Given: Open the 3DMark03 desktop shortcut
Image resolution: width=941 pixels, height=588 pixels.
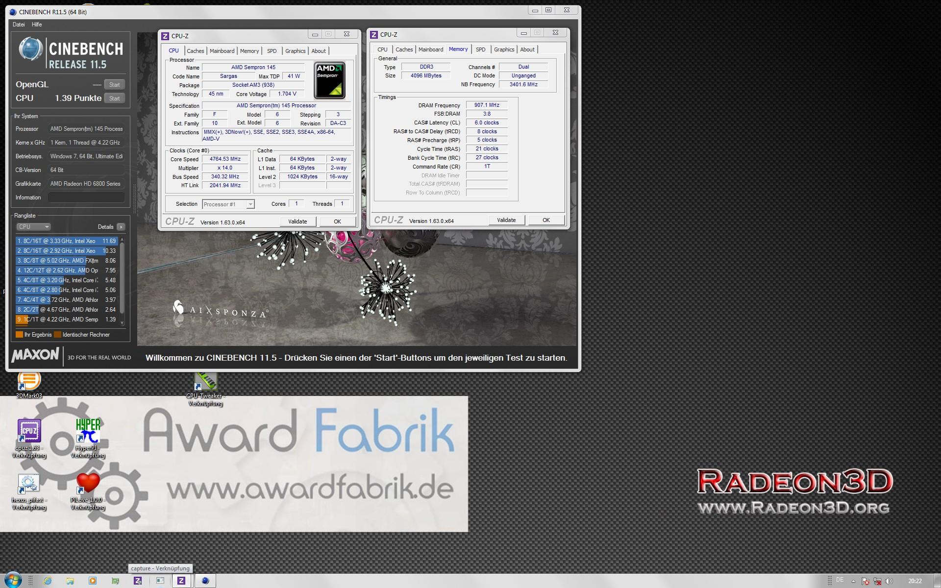Looking at the screenshot, I should tap(29, 385).
